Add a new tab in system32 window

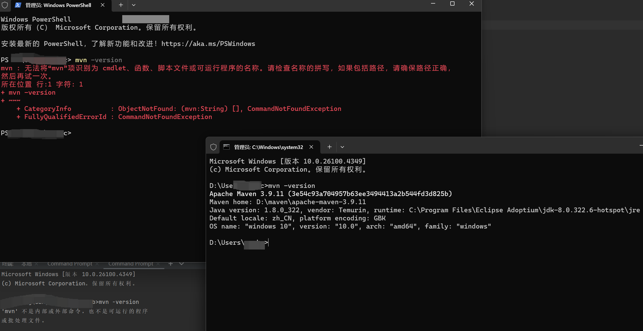point(329,147)
